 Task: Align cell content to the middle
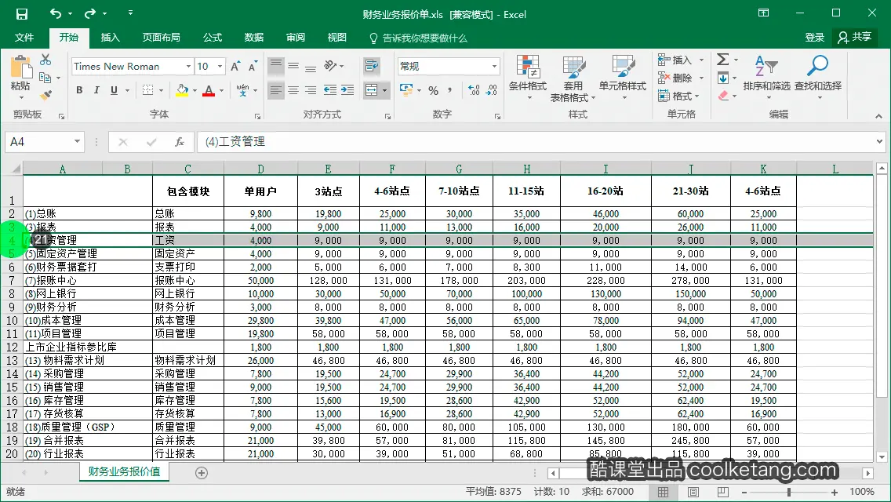tap(293, 66)
